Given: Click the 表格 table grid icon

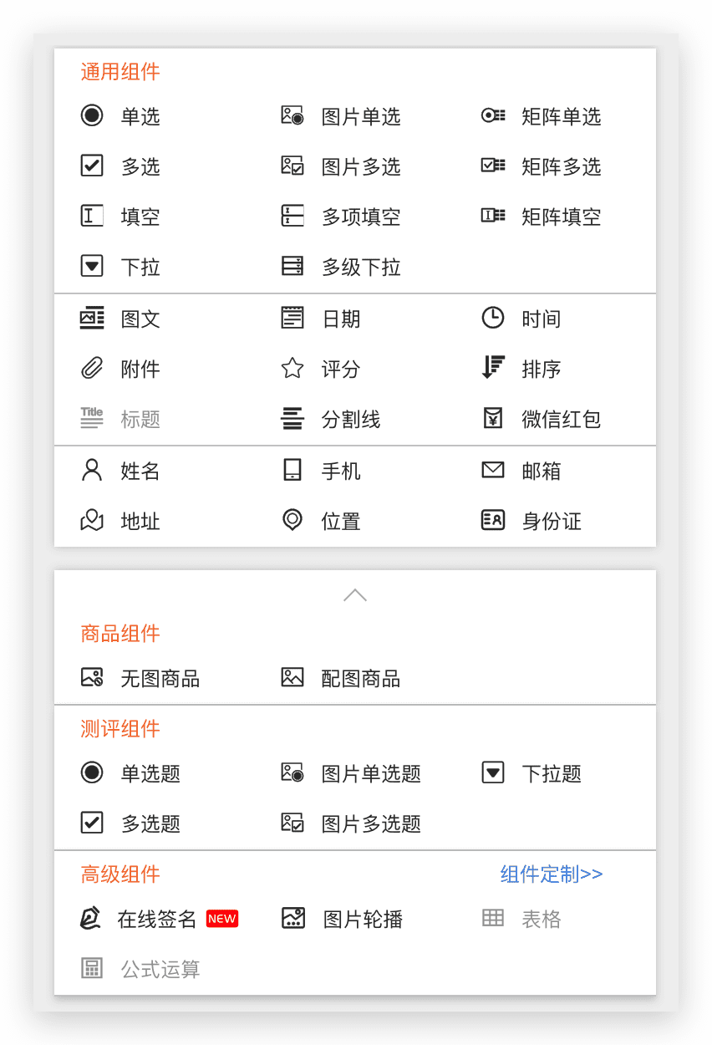Looking at the screenshot, I should (x=493, y=918).
